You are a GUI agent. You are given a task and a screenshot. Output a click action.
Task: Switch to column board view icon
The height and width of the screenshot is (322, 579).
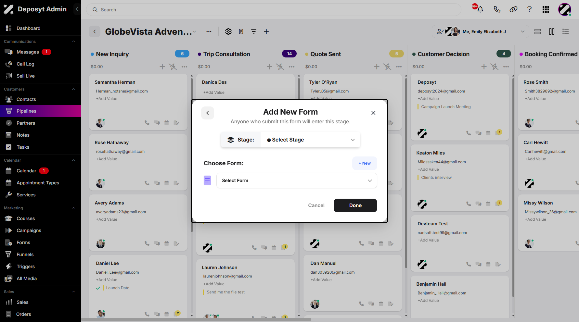click(552, 31)
